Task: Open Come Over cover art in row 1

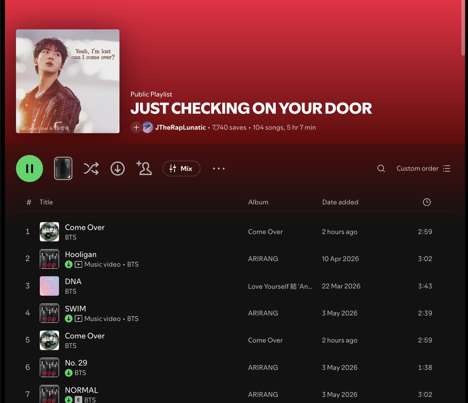Action: point(50,232)
